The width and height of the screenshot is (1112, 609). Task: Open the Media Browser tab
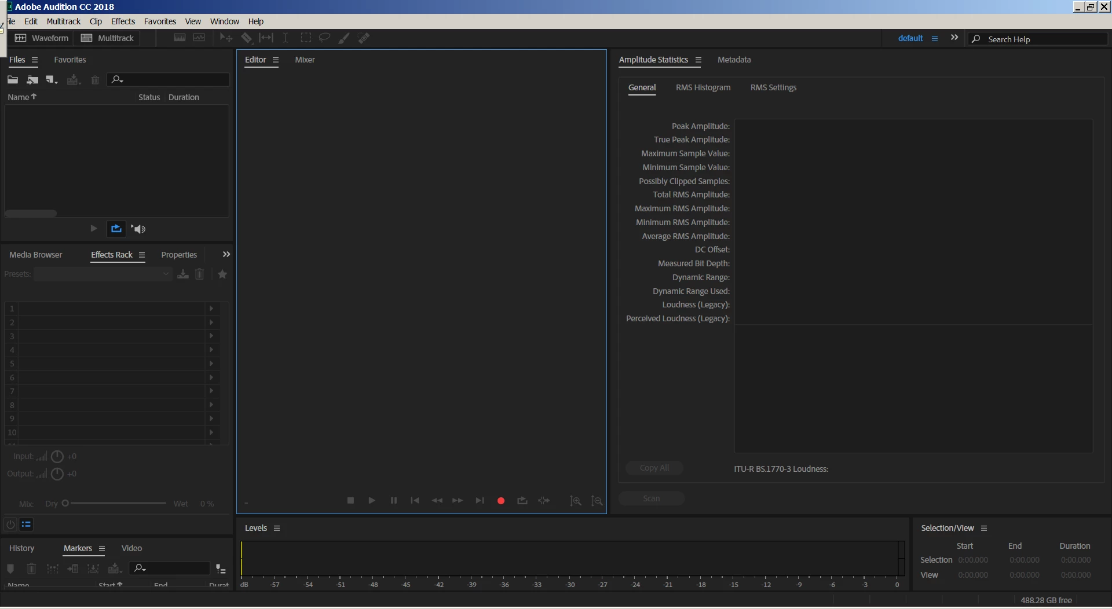[x=36, y=255]
